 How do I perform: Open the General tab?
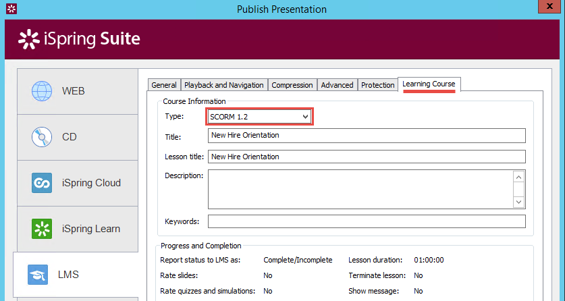(x=164, y=85)
